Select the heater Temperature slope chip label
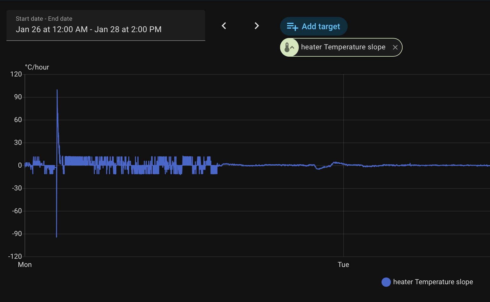Screen dimensions: 490x302 tap(343, 47)
